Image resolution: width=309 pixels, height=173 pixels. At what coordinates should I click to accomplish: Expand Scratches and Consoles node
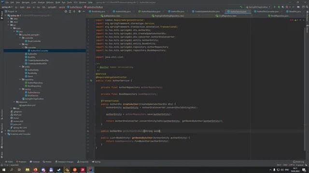5,134
